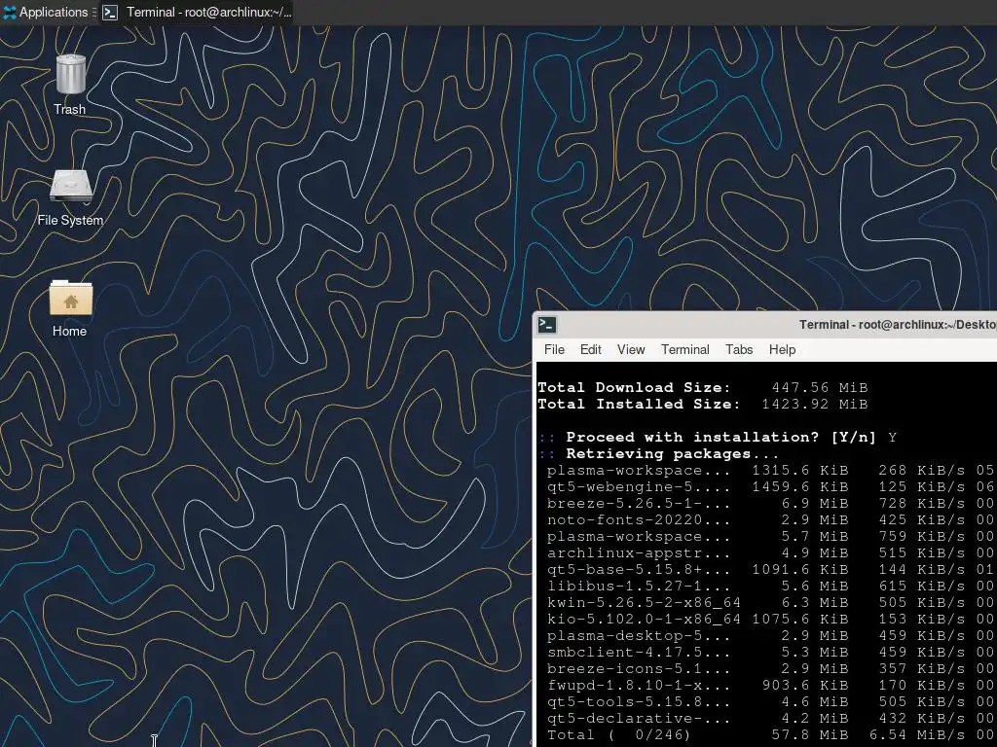Click the kio-5.102.0-1-x86_64 package row
The image size is (997, 747).
770,619
